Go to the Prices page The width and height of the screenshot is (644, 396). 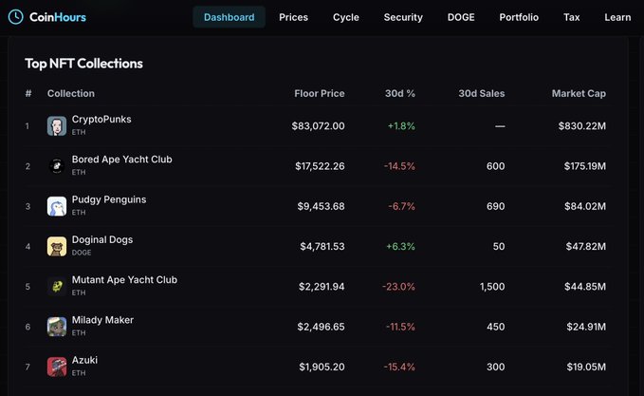(293, 17)
